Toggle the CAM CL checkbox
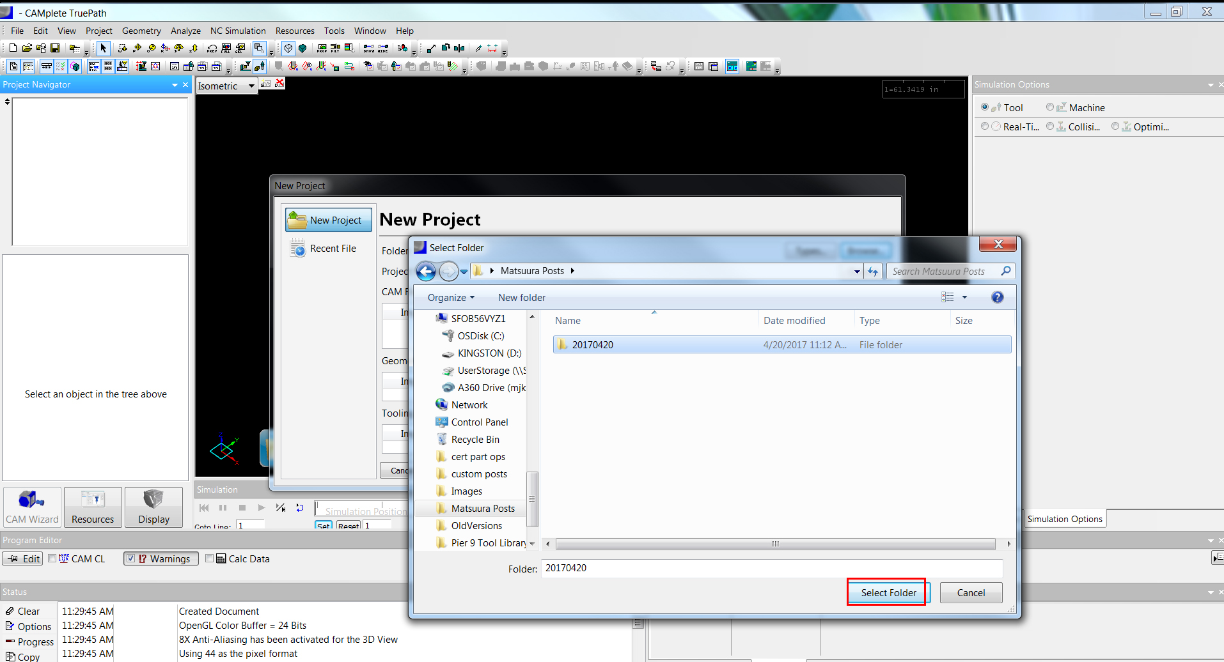This screenshot has height=662, width=1224. click(52, 558)
